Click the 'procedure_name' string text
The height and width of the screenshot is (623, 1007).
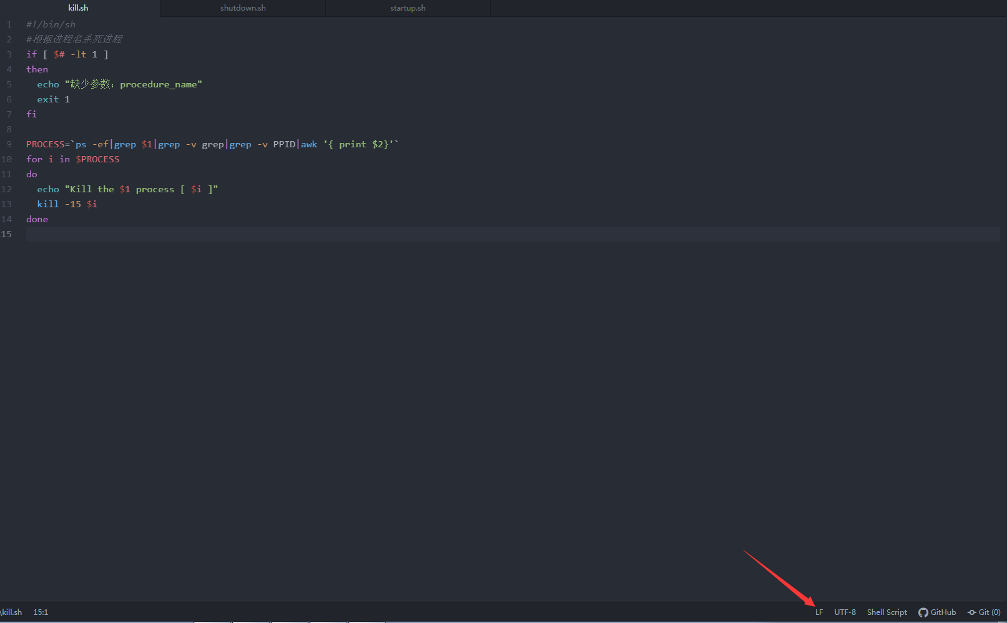point(158,84)
